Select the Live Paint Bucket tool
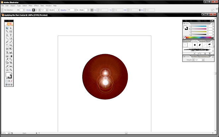Screen dimensions: 219x137 click(x=7, y=63)
